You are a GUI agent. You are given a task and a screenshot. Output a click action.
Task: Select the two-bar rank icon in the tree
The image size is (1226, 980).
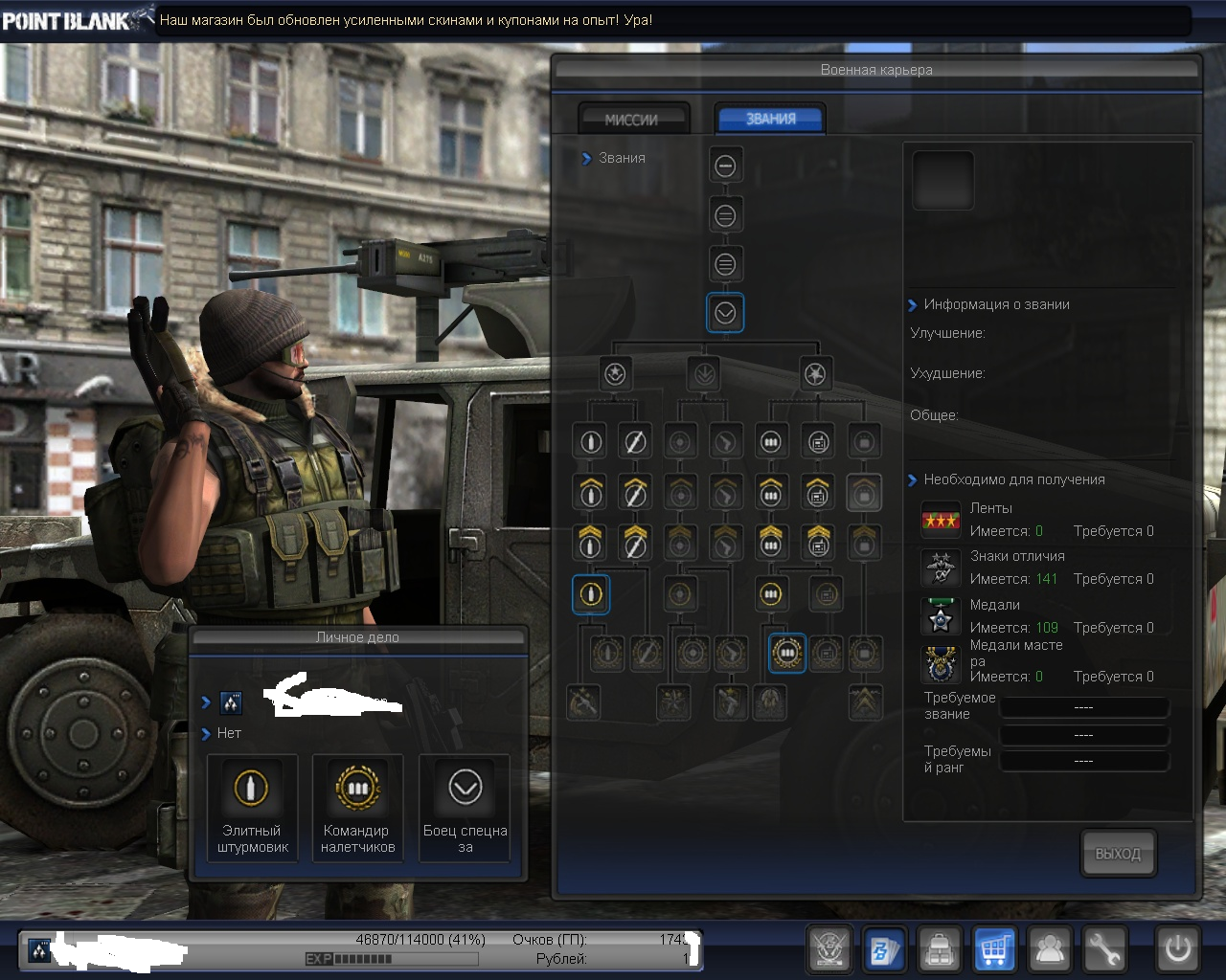tap(725, 215)
